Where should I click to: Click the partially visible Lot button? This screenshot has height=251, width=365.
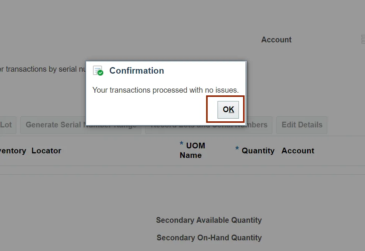pos(6,125)
